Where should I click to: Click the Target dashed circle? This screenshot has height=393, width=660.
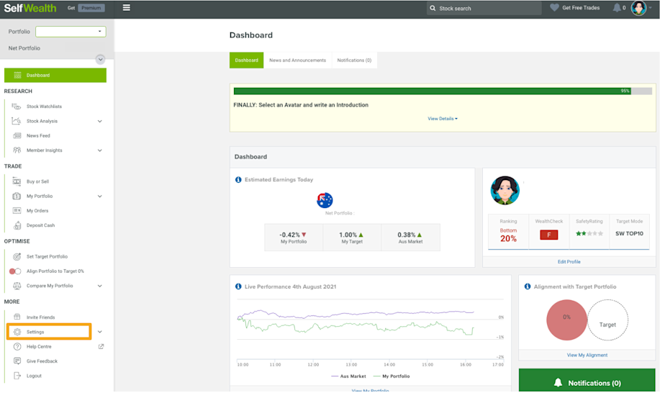[x=607, y=320]
